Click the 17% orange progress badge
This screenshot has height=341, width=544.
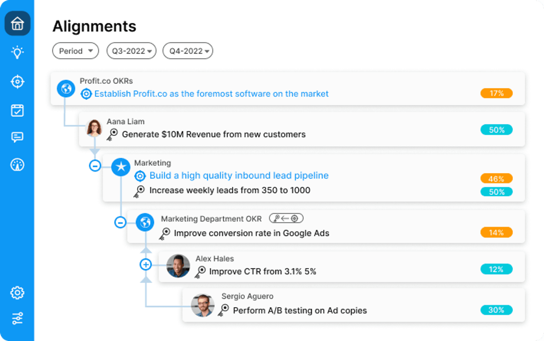(496, 93)
